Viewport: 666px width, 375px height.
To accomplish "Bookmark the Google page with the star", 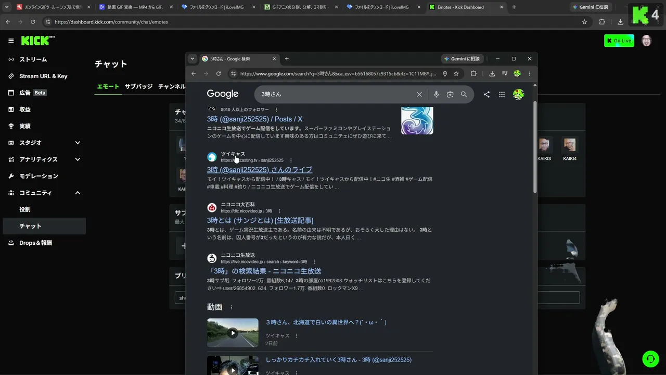I will pyautogui.click(x=456, y=73).
